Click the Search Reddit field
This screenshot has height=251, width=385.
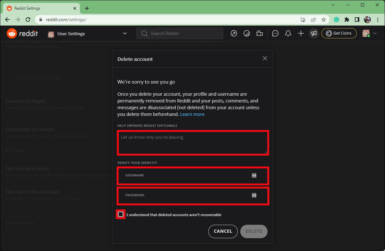click(x=180, y=33)
